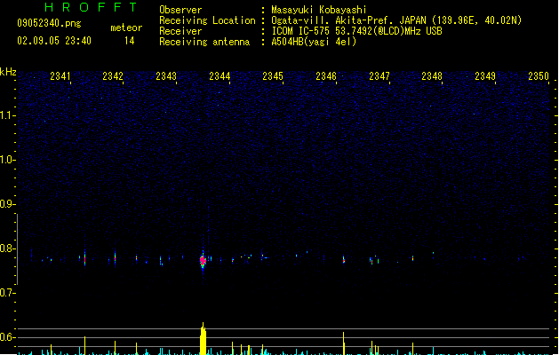The width and height of the screenshot is (559, 355).
Task: Select the filename 09052340.png
Action: [x=49, y=23]
